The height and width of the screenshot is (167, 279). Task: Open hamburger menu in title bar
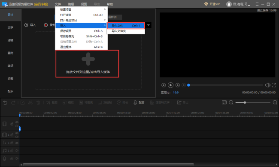tap(257, 4)
